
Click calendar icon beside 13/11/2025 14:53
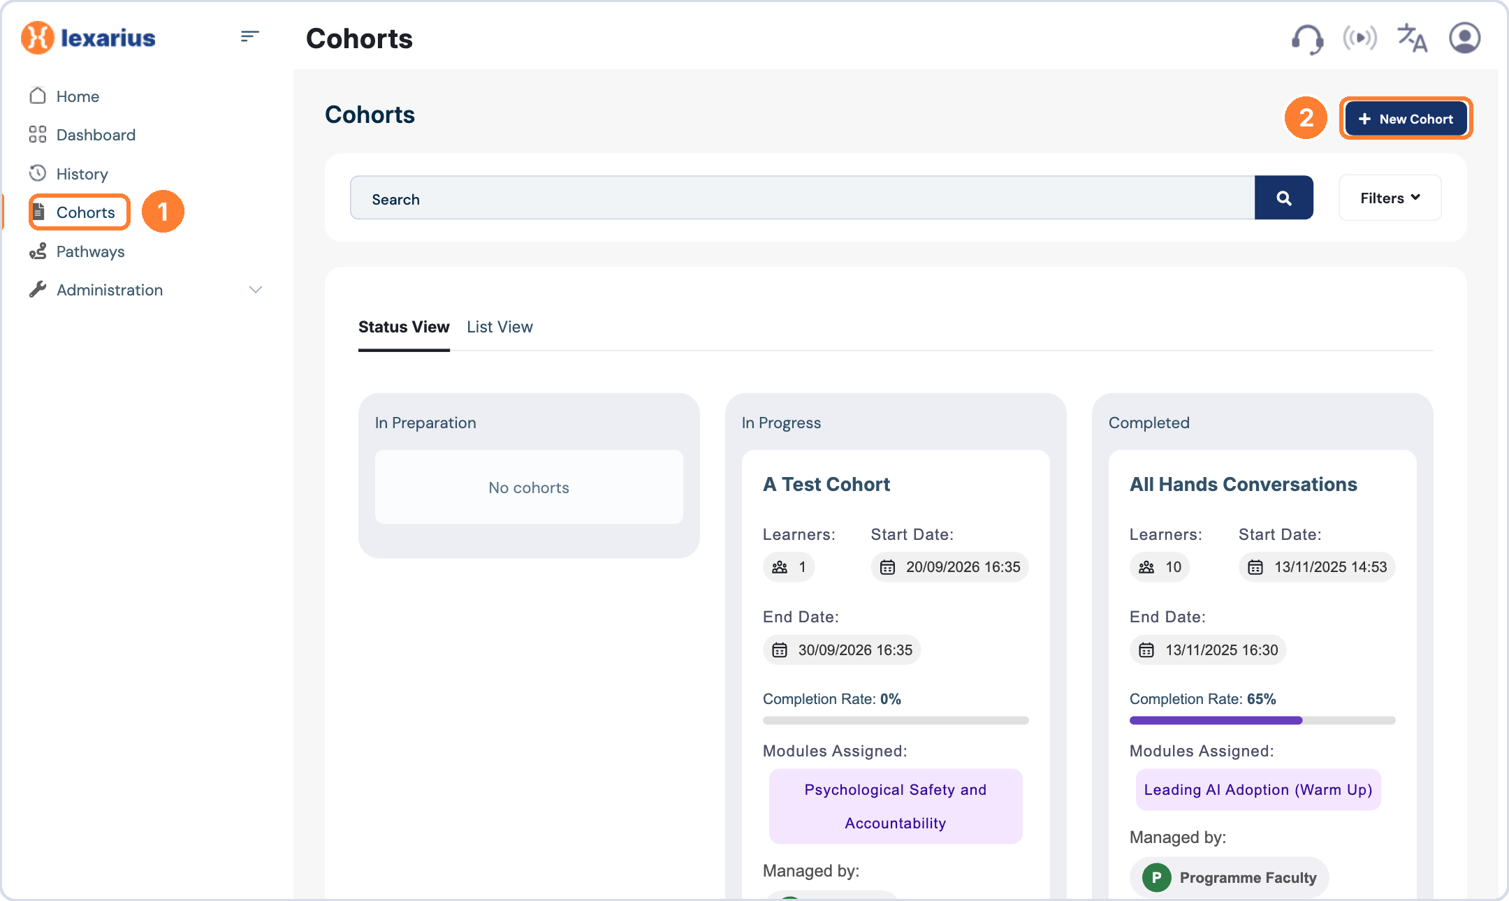1255,567
